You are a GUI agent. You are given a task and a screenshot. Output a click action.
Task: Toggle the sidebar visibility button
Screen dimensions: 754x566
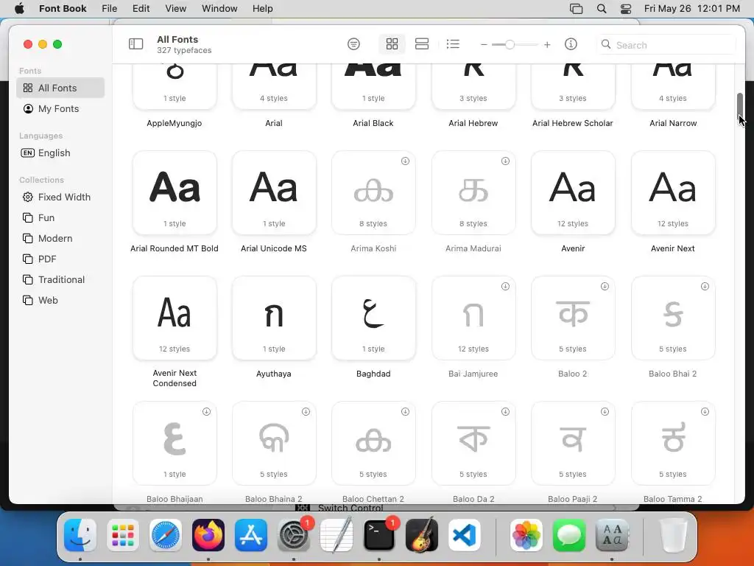(135, 44)
